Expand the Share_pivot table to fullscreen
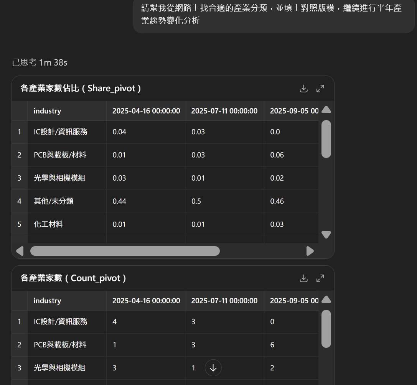Image resolution: width=417 pixels, height=385 pixels. [x=320, y=88]
